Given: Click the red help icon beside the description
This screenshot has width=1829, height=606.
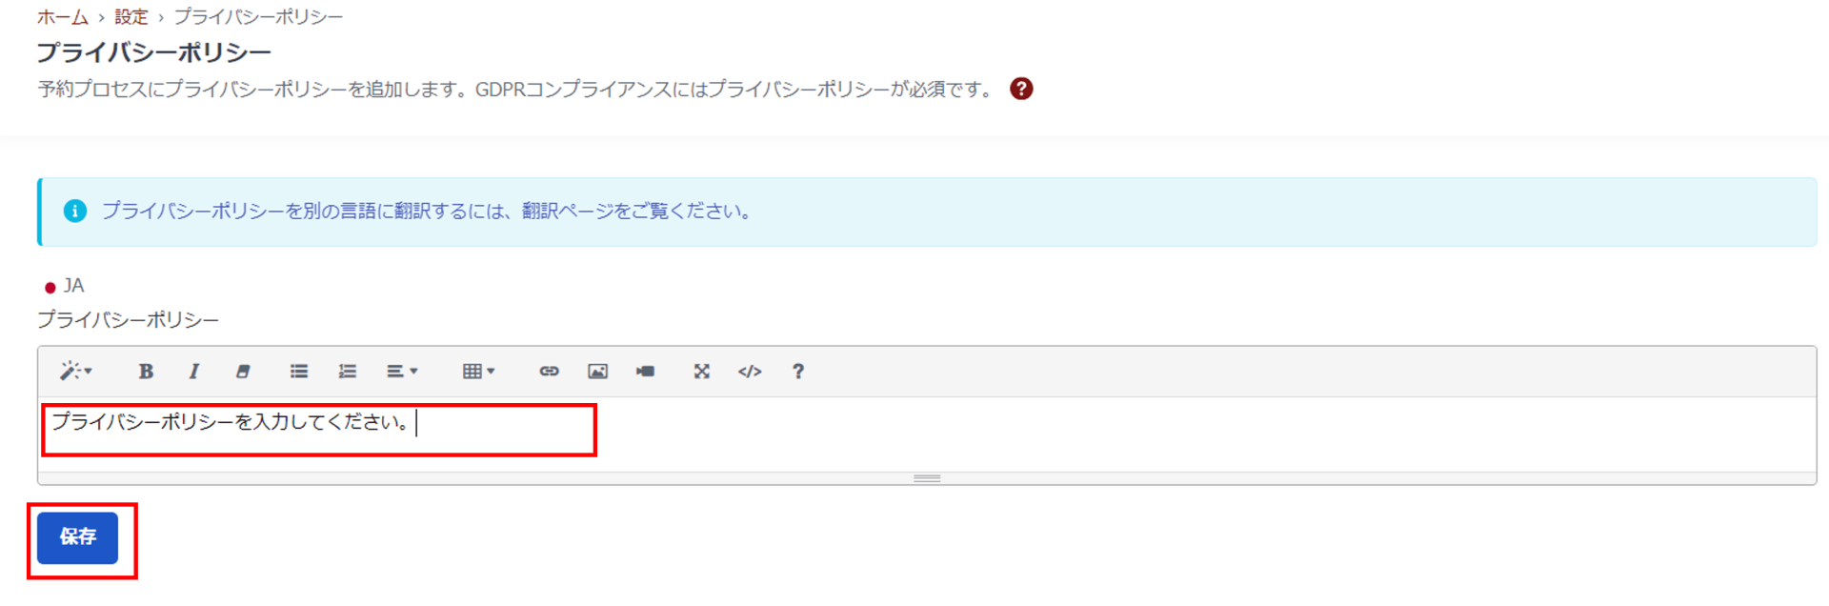Looking at the screenshot, I should tap(1021, 89).
